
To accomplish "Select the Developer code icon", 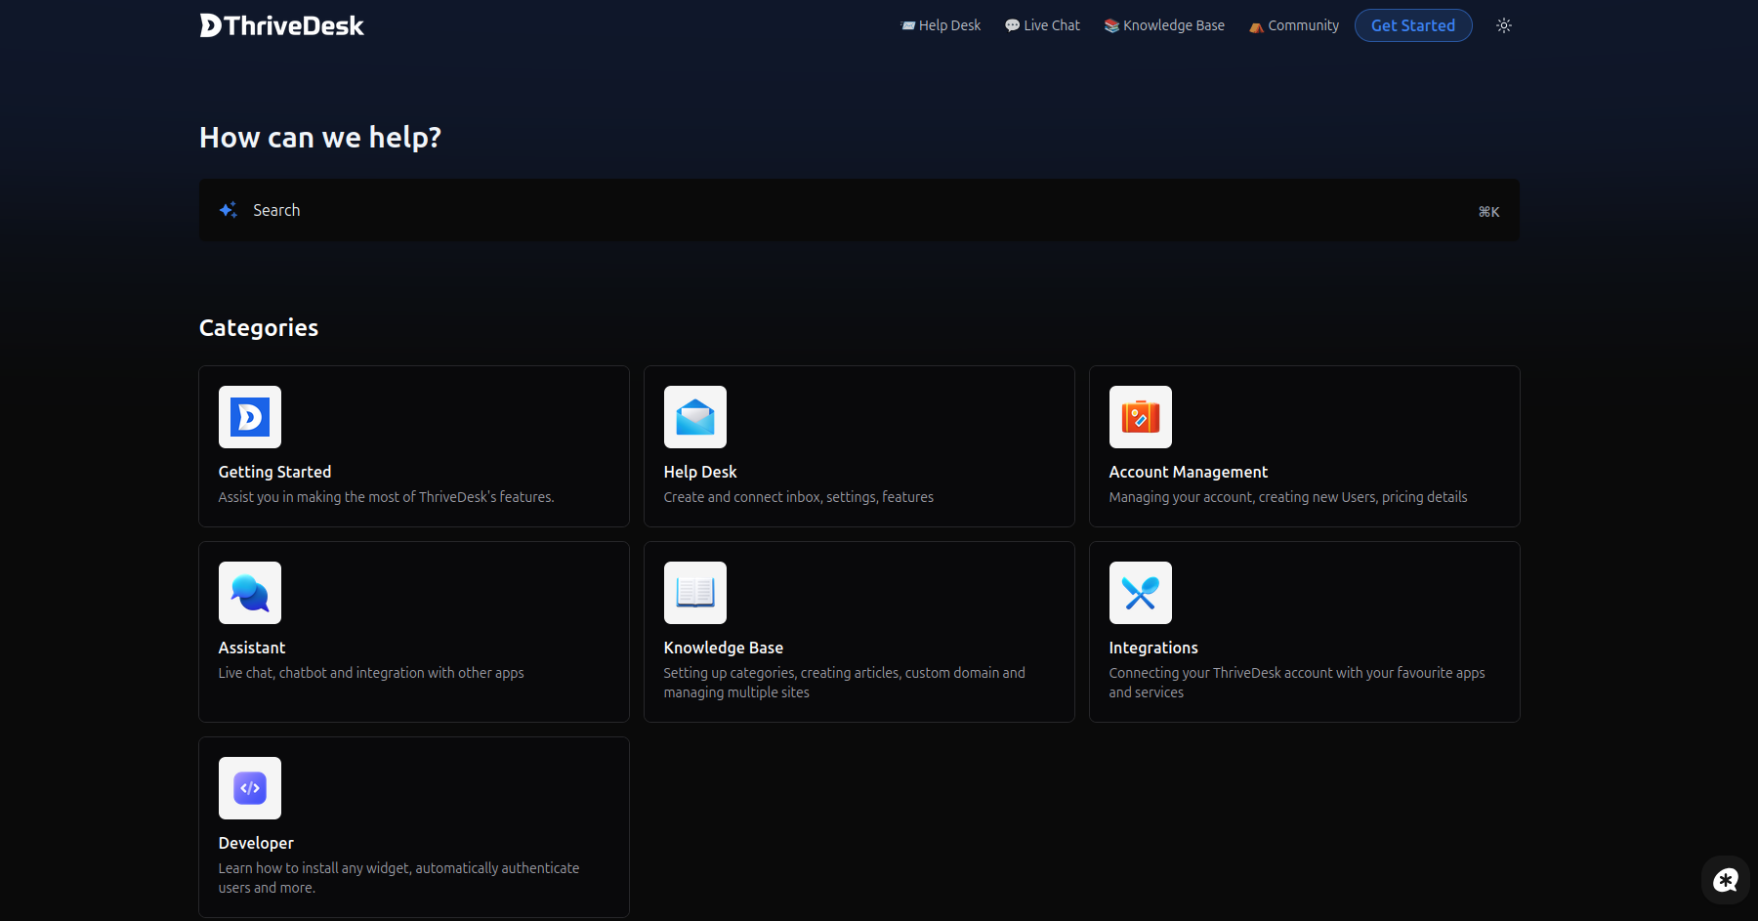I will (249, 787).
